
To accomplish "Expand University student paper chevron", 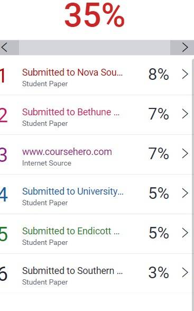I will [x=185, y=193].
